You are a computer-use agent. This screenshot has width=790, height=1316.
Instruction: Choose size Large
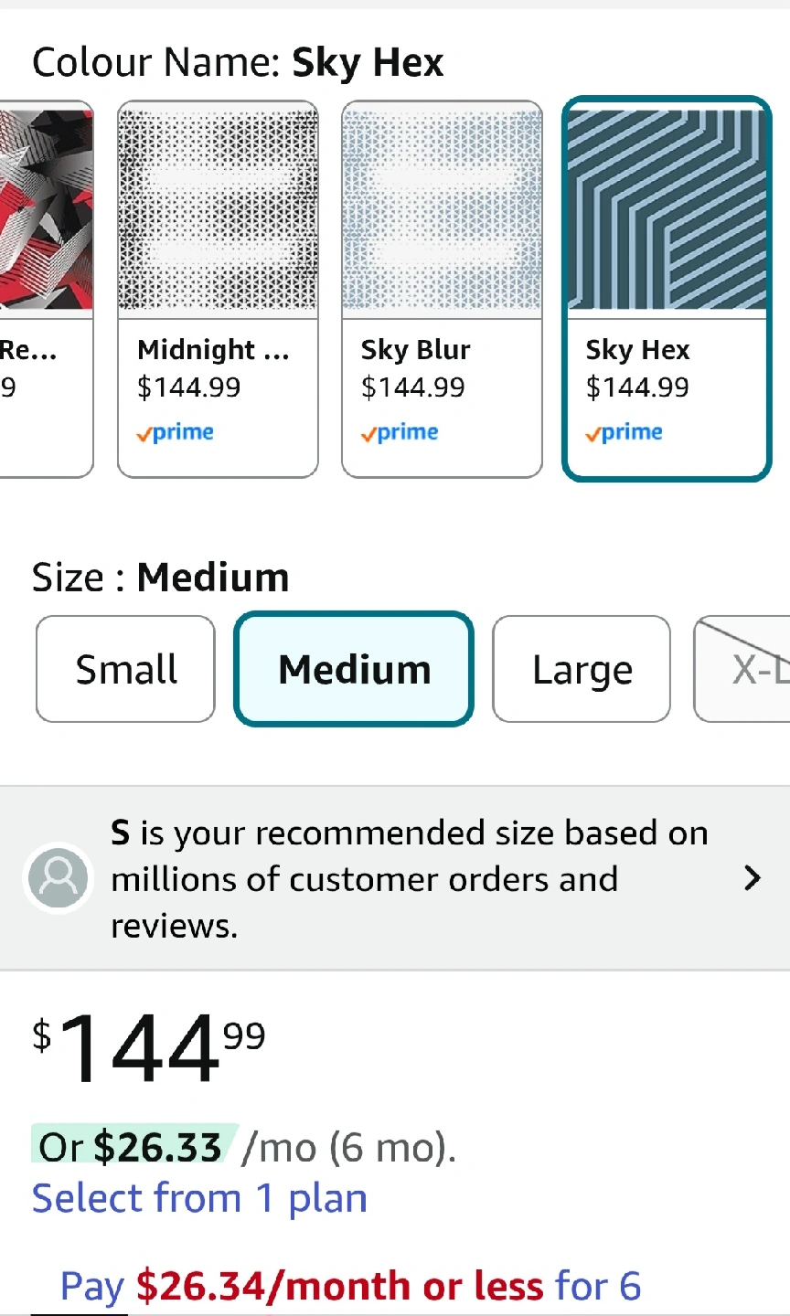pyautogui.click(x=582, y=670)
